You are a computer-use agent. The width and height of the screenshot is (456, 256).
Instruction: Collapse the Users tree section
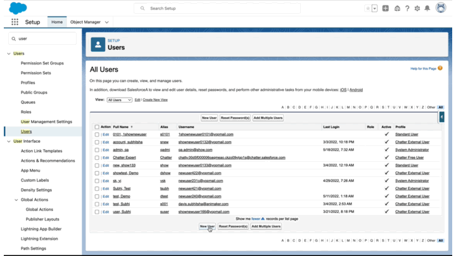point(9,54)
